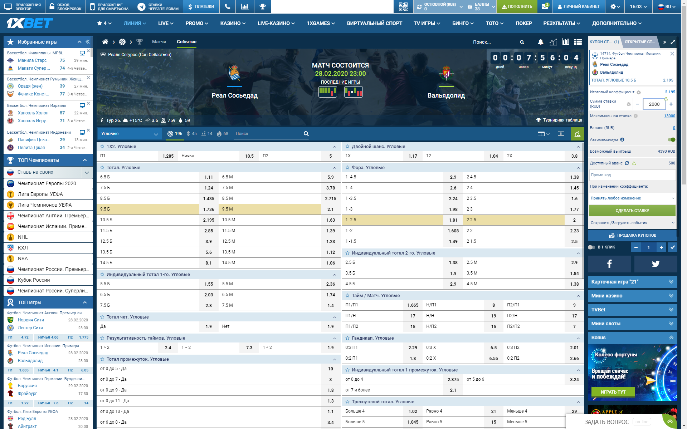Expand coupon panel to fullscreen
Screen dimensions: 687x429
click(x=673, y=42)
